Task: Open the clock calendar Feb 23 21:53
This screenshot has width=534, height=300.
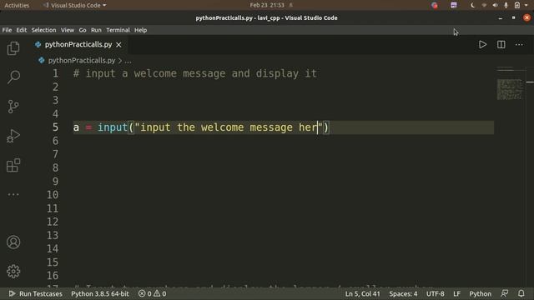Action: point(267,5)
